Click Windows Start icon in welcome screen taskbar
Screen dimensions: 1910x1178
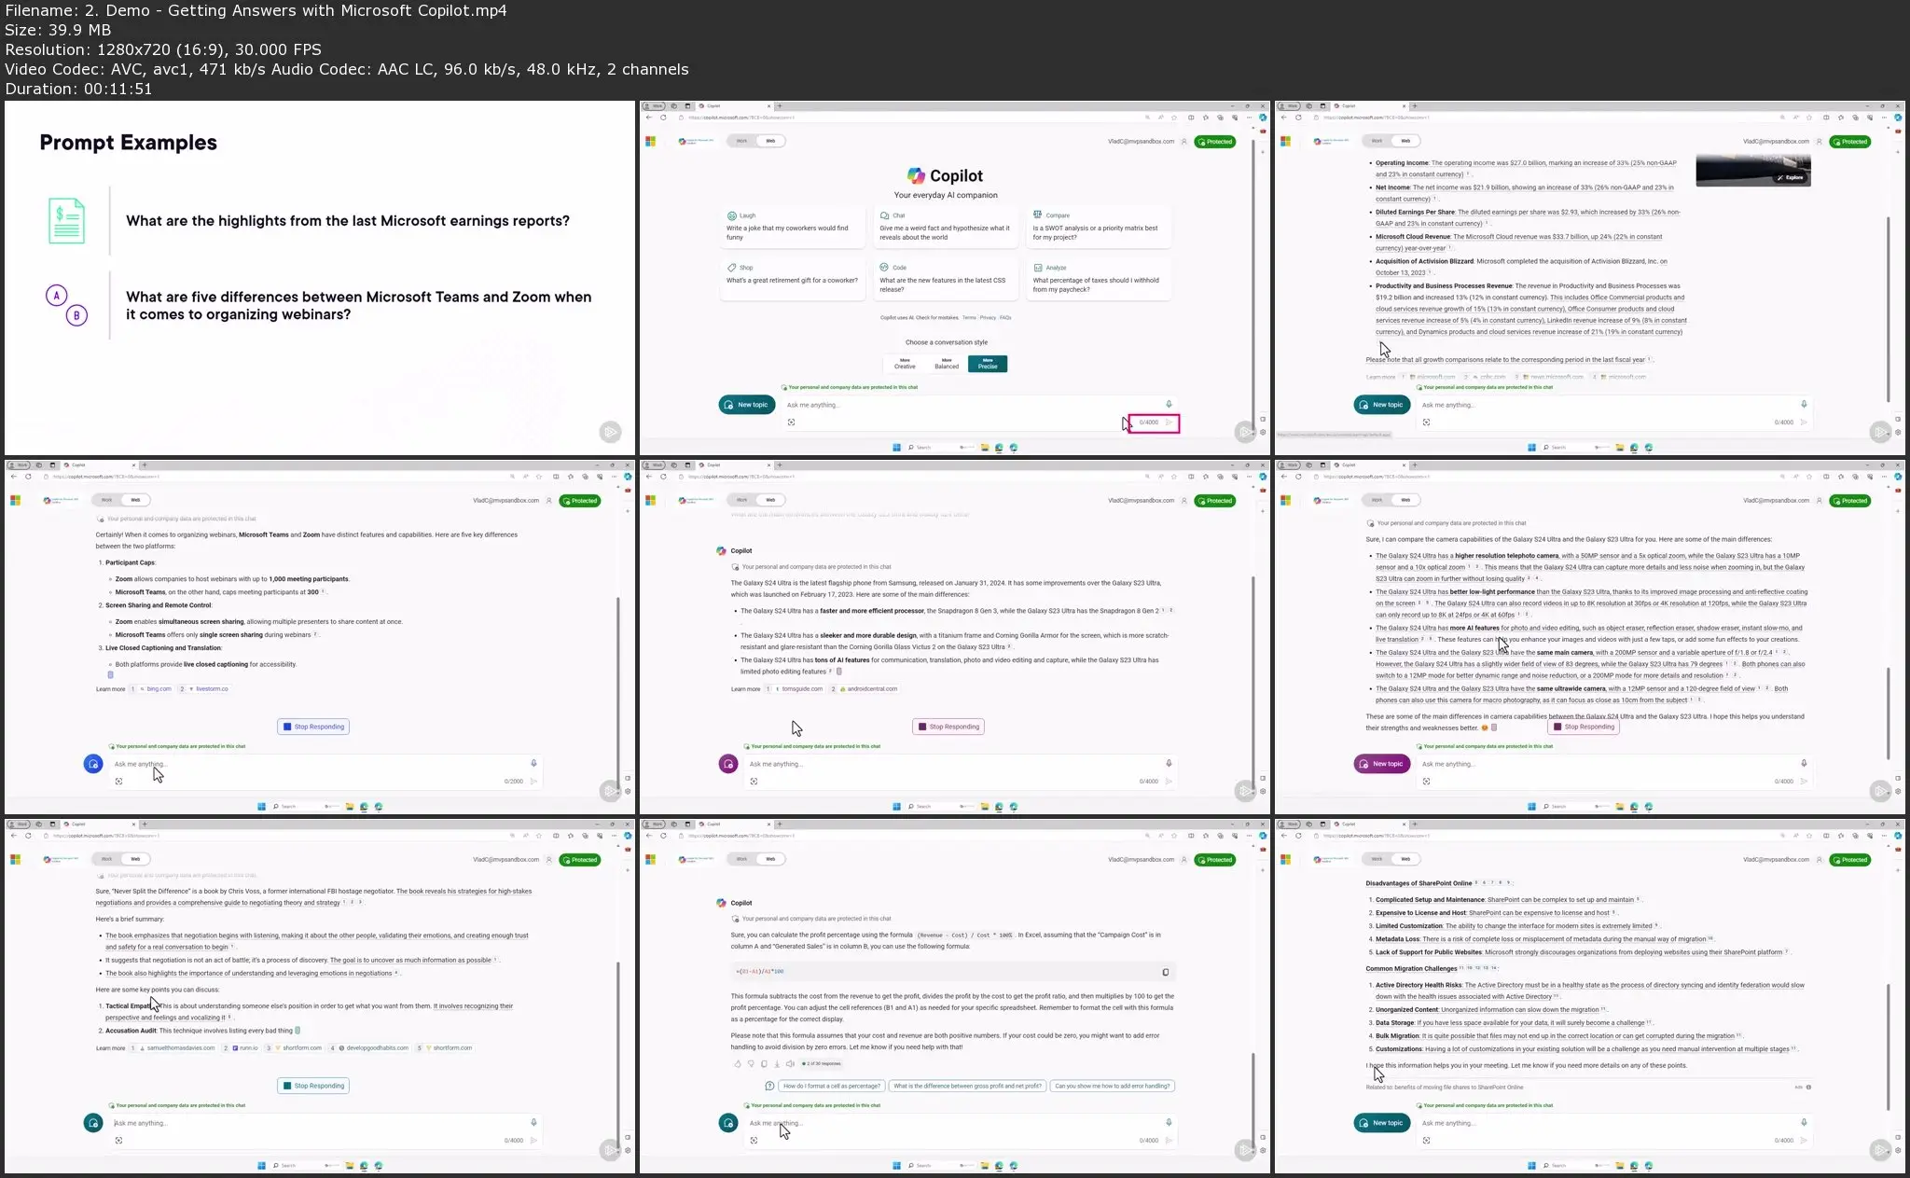pos(896,448)
